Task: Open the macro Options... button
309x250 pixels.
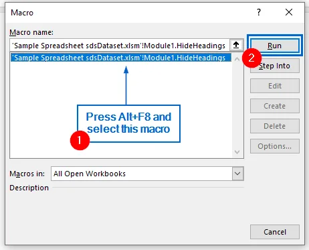Action: tap(275, 146)
